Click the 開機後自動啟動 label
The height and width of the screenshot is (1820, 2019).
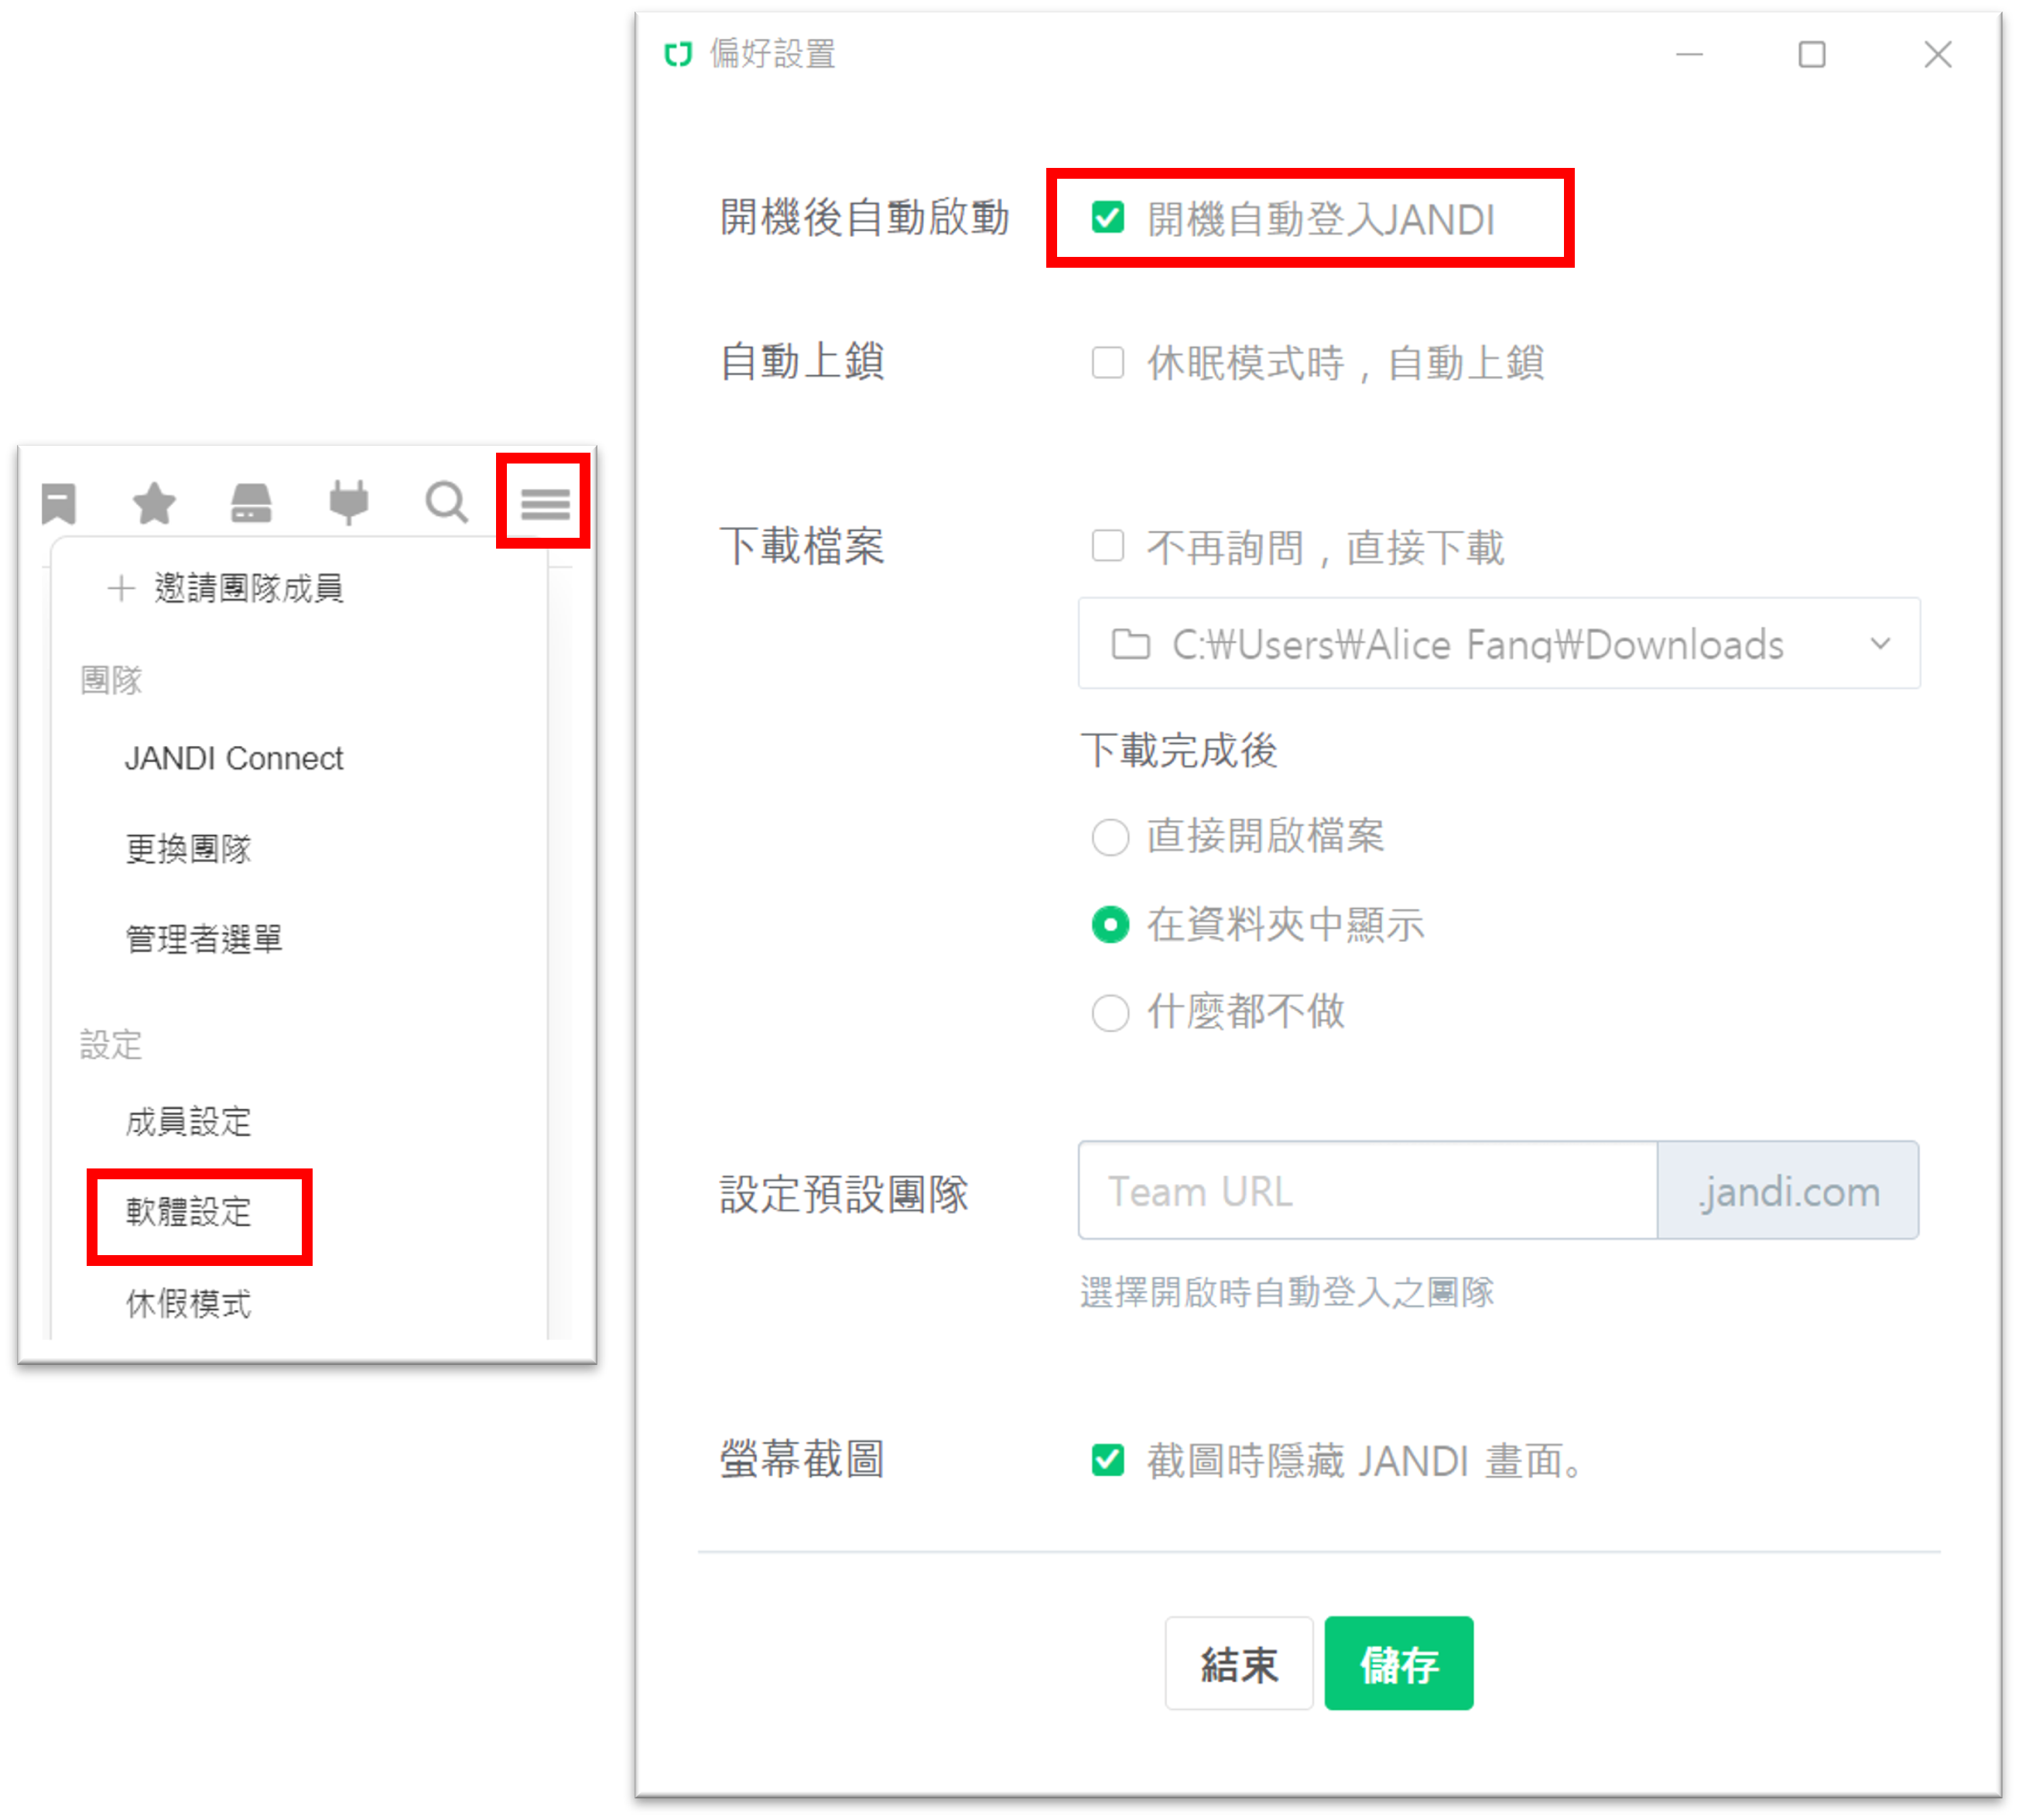pyautogui.click(x=864, y=217)
